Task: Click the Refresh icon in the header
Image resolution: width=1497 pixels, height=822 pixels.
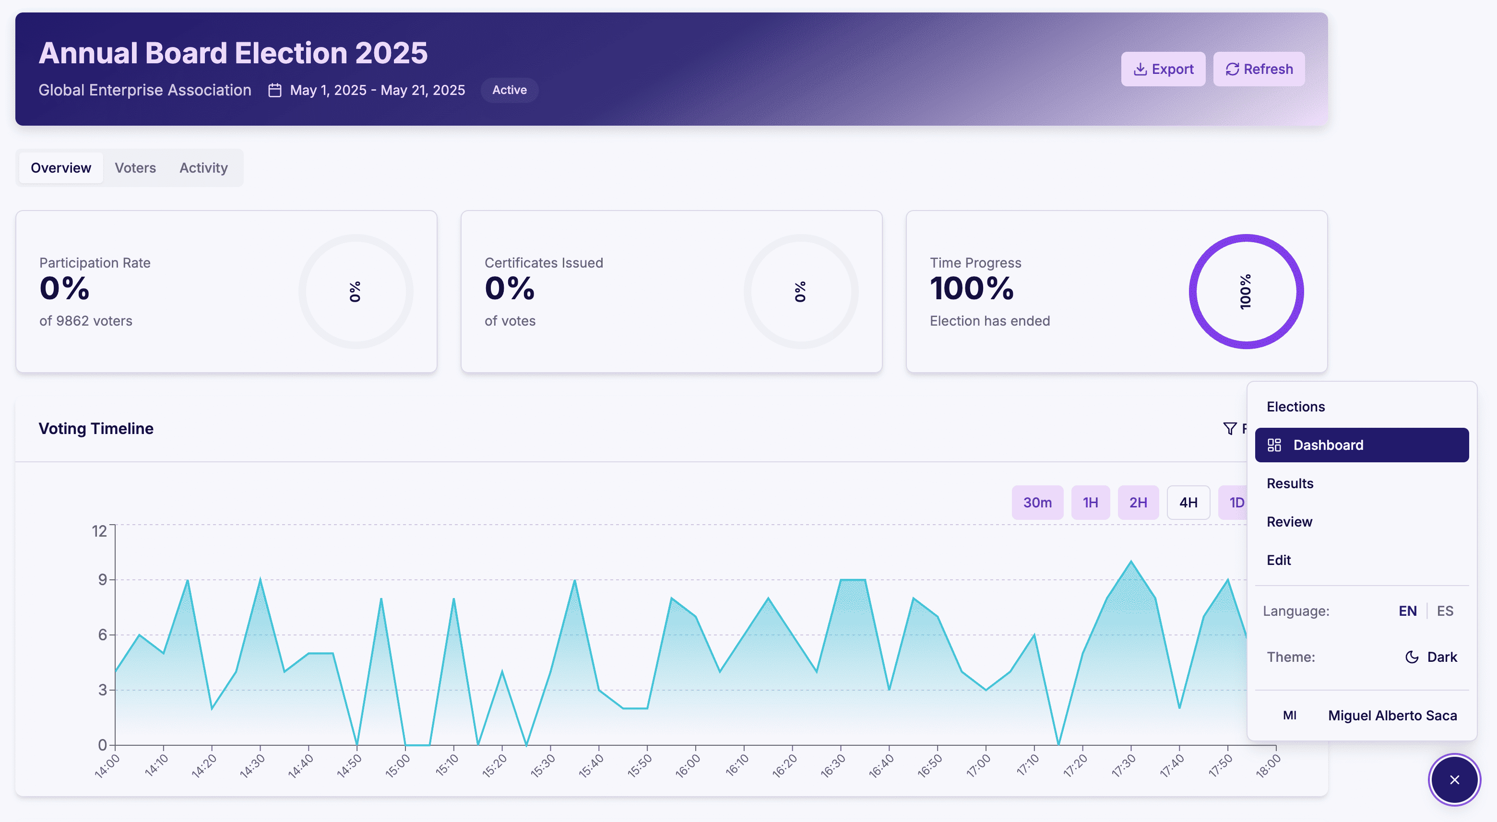Action: 1233,69
